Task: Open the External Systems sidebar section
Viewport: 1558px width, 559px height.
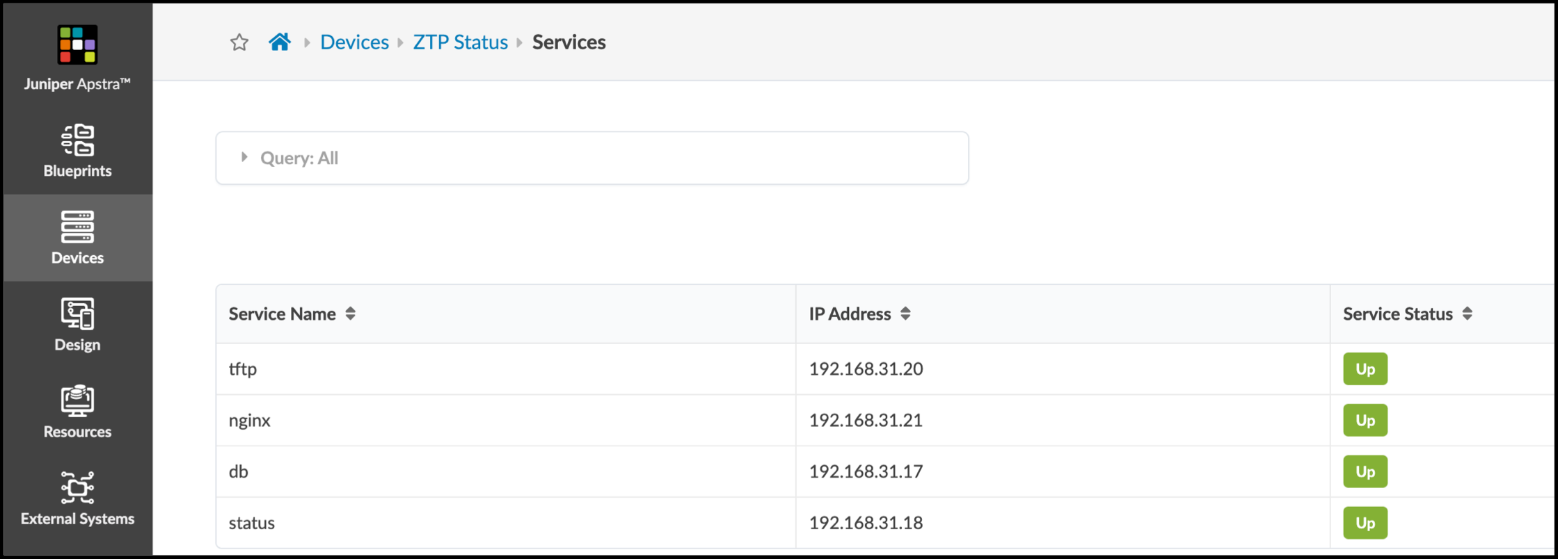Action: tap(77, 498)
